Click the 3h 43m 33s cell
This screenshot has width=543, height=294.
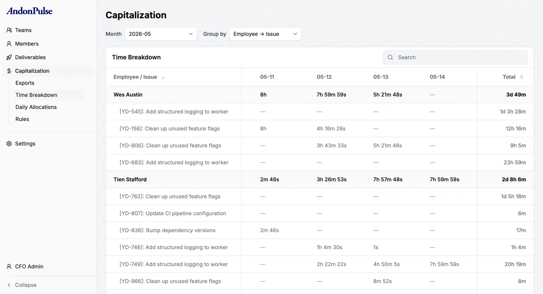pyautogui.click(x=332, y=145)
